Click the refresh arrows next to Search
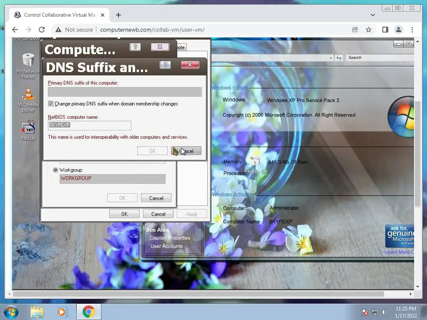Screen dimensions: 427x320 (339, 57)
